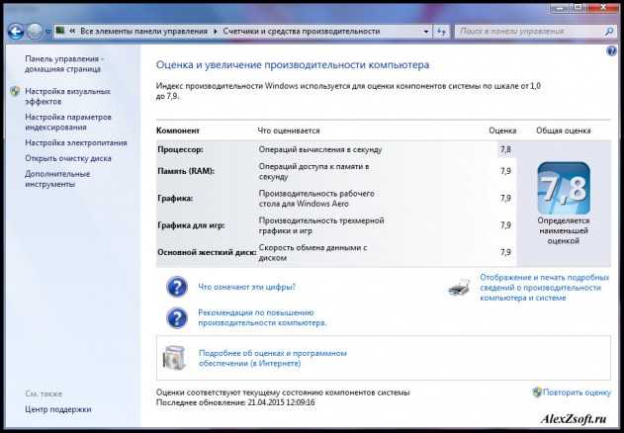This screenshot has height=433, width=624.
Task: Click the refresh button next to address bar
Action: coord(442,32)
